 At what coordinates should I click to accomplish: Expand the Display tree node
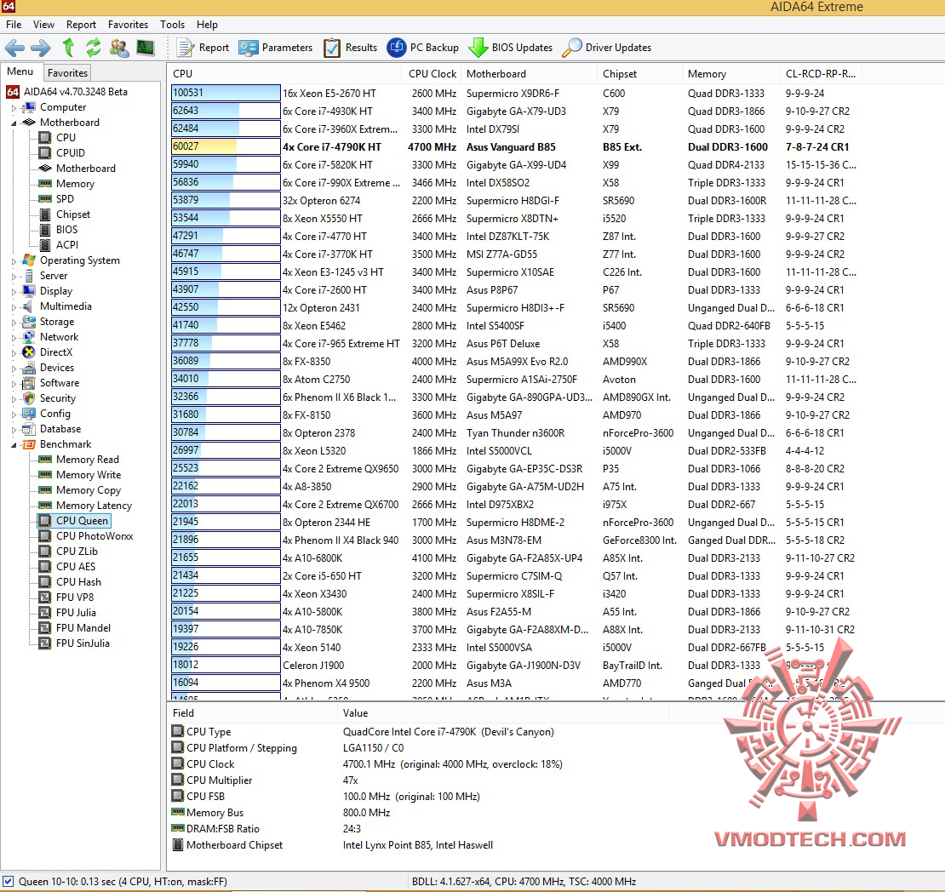14,292
